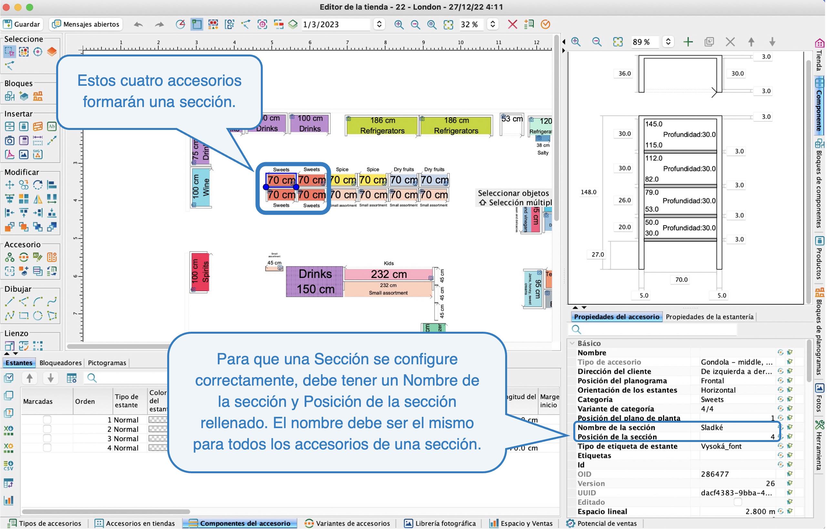Open the Potencial de ventas tab
827x530 pixels.
coord(602,524)
